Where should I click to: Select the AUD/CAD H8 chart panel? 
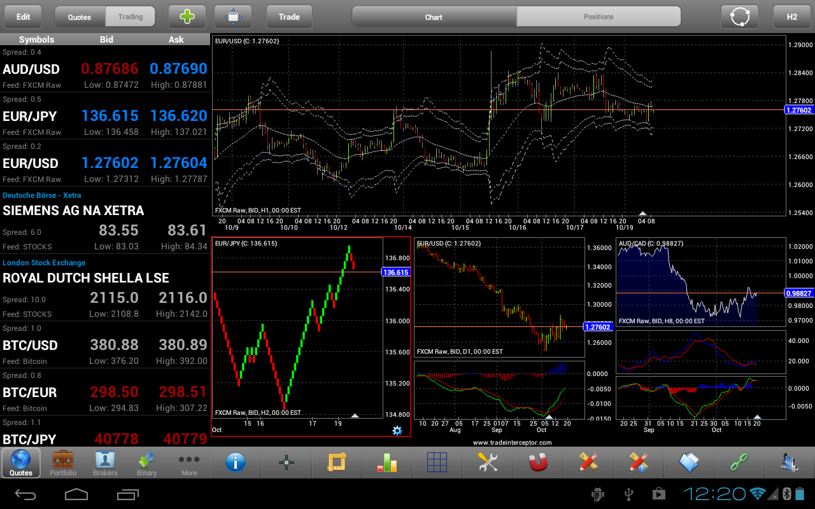pos(700,282)
